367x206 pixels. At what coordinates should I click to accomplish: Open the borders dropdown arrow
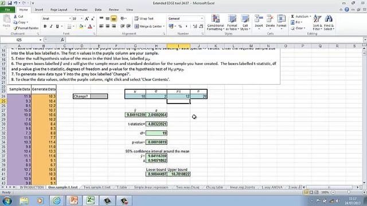pos(73,26)
